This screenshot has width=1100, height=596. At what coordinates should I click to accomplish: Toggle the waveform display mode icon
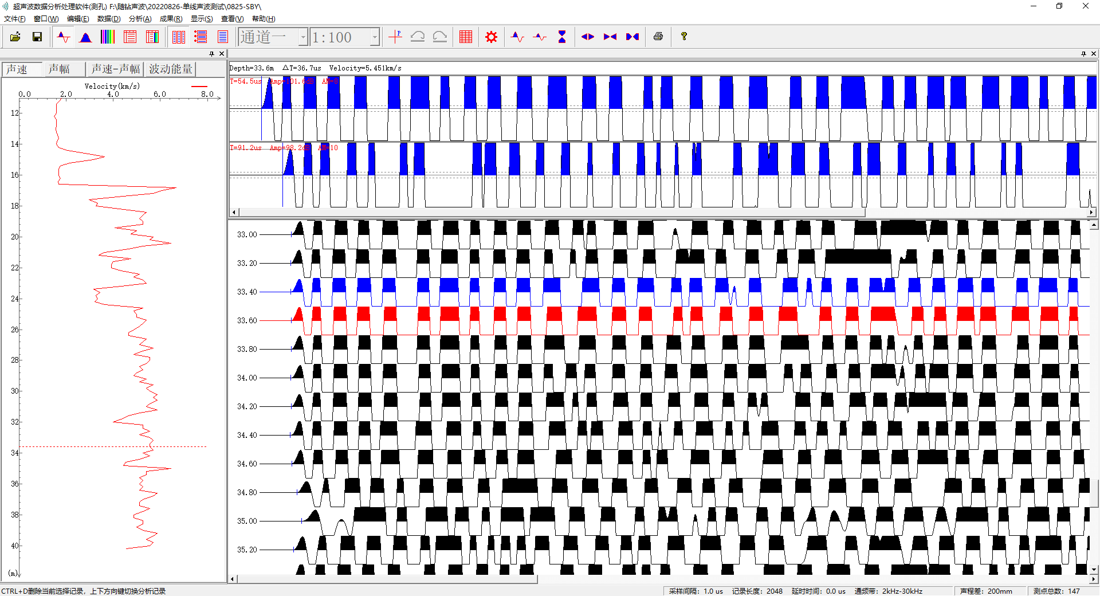point(64,37)
